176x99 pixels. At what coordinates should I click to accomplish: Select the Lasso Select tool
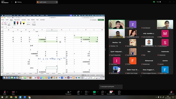point(9,23)
